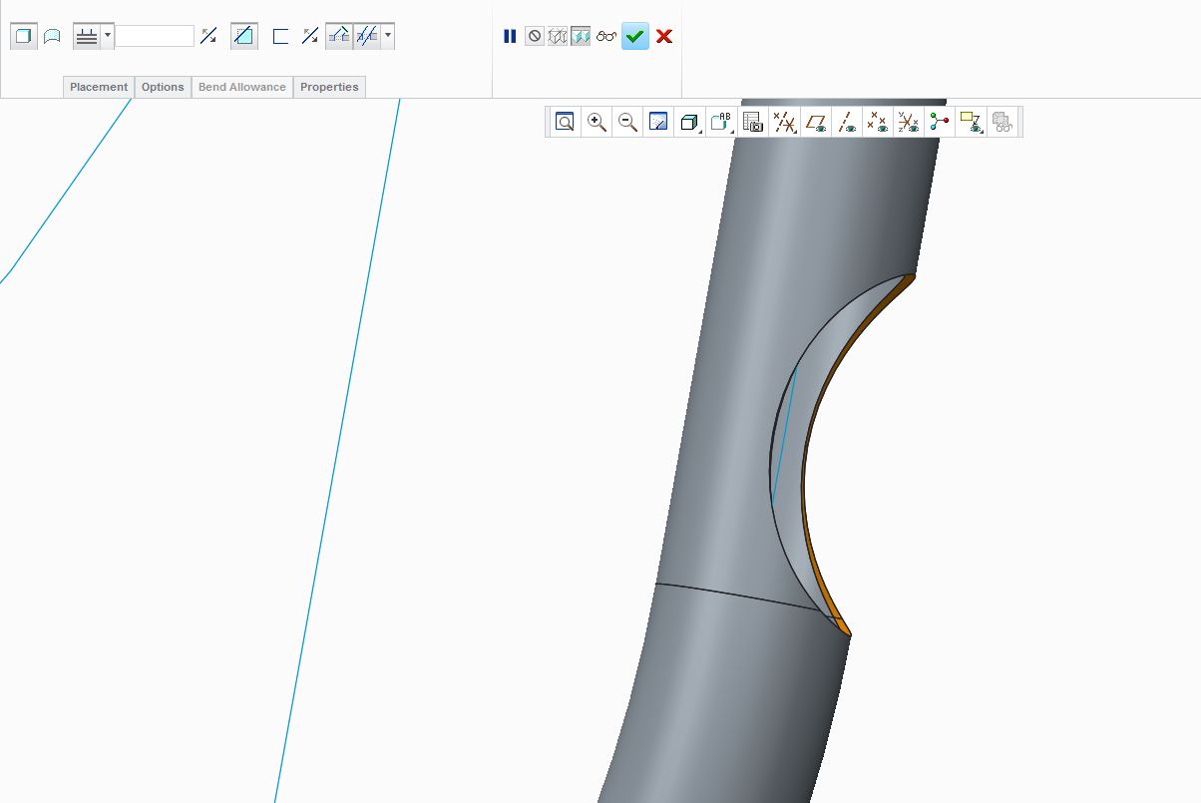Toggle coordinate system display
This screenshot has width=1201, height=803.
908,123
